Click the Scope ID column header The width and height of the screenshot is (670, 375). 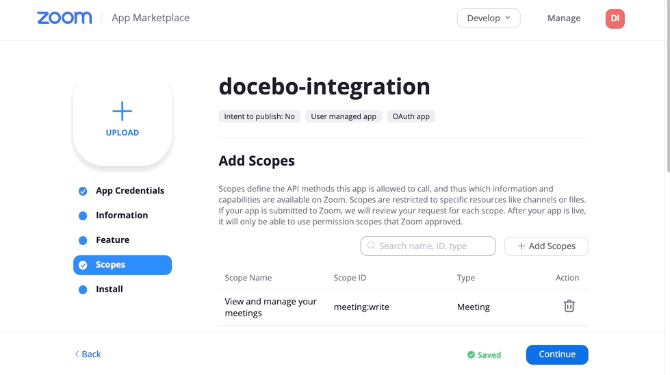point(350,278)
